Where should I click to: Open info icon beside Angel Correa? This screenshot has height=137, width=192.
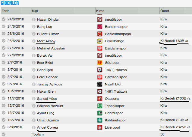[34, 127]
